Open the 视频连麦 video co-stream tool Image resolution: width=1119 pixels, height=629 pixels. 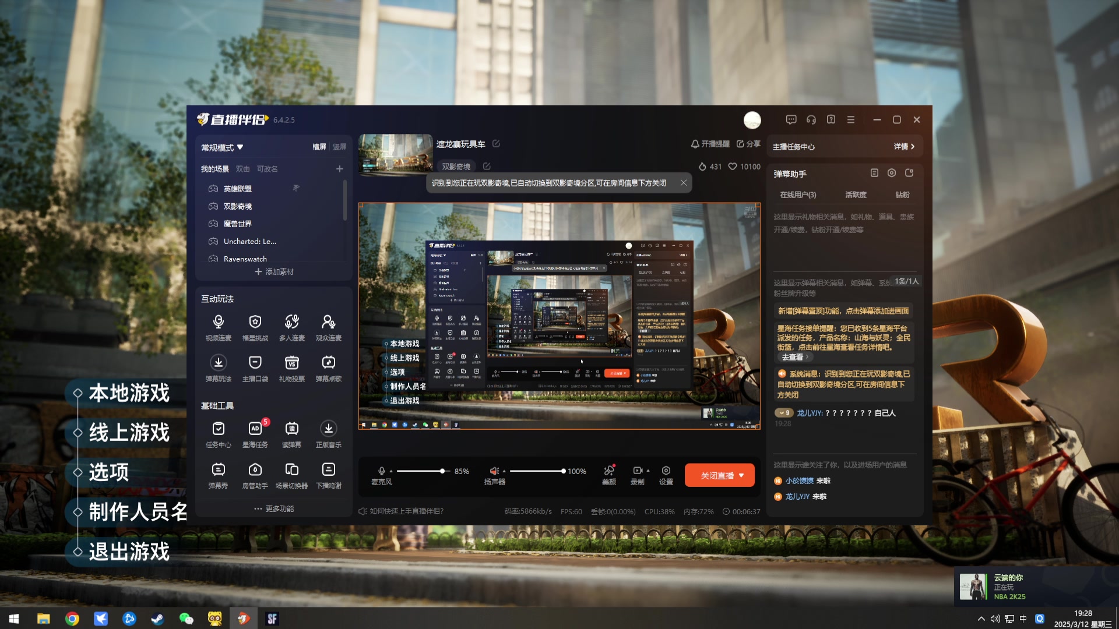218,327
